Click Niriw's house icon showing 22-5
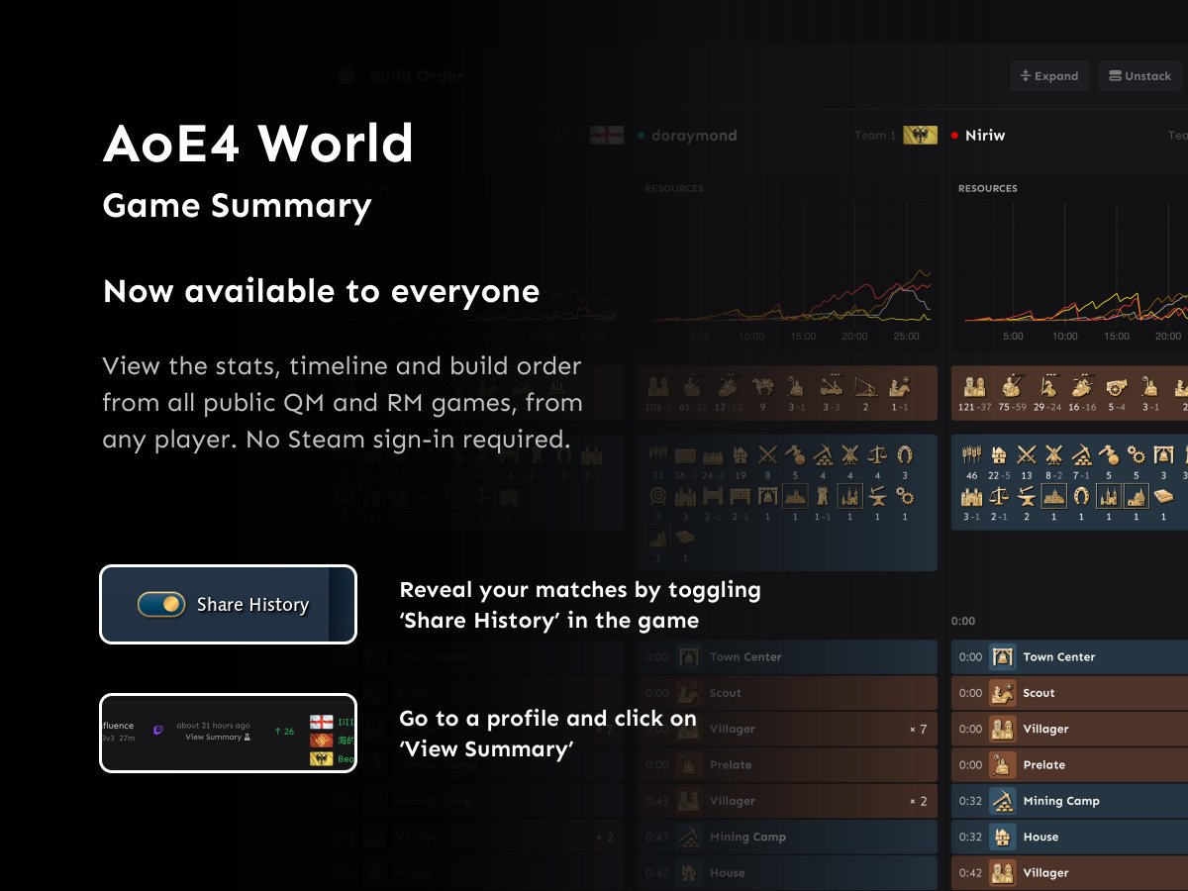The height and width of the screenshot is (891, 1188). 1000,455
